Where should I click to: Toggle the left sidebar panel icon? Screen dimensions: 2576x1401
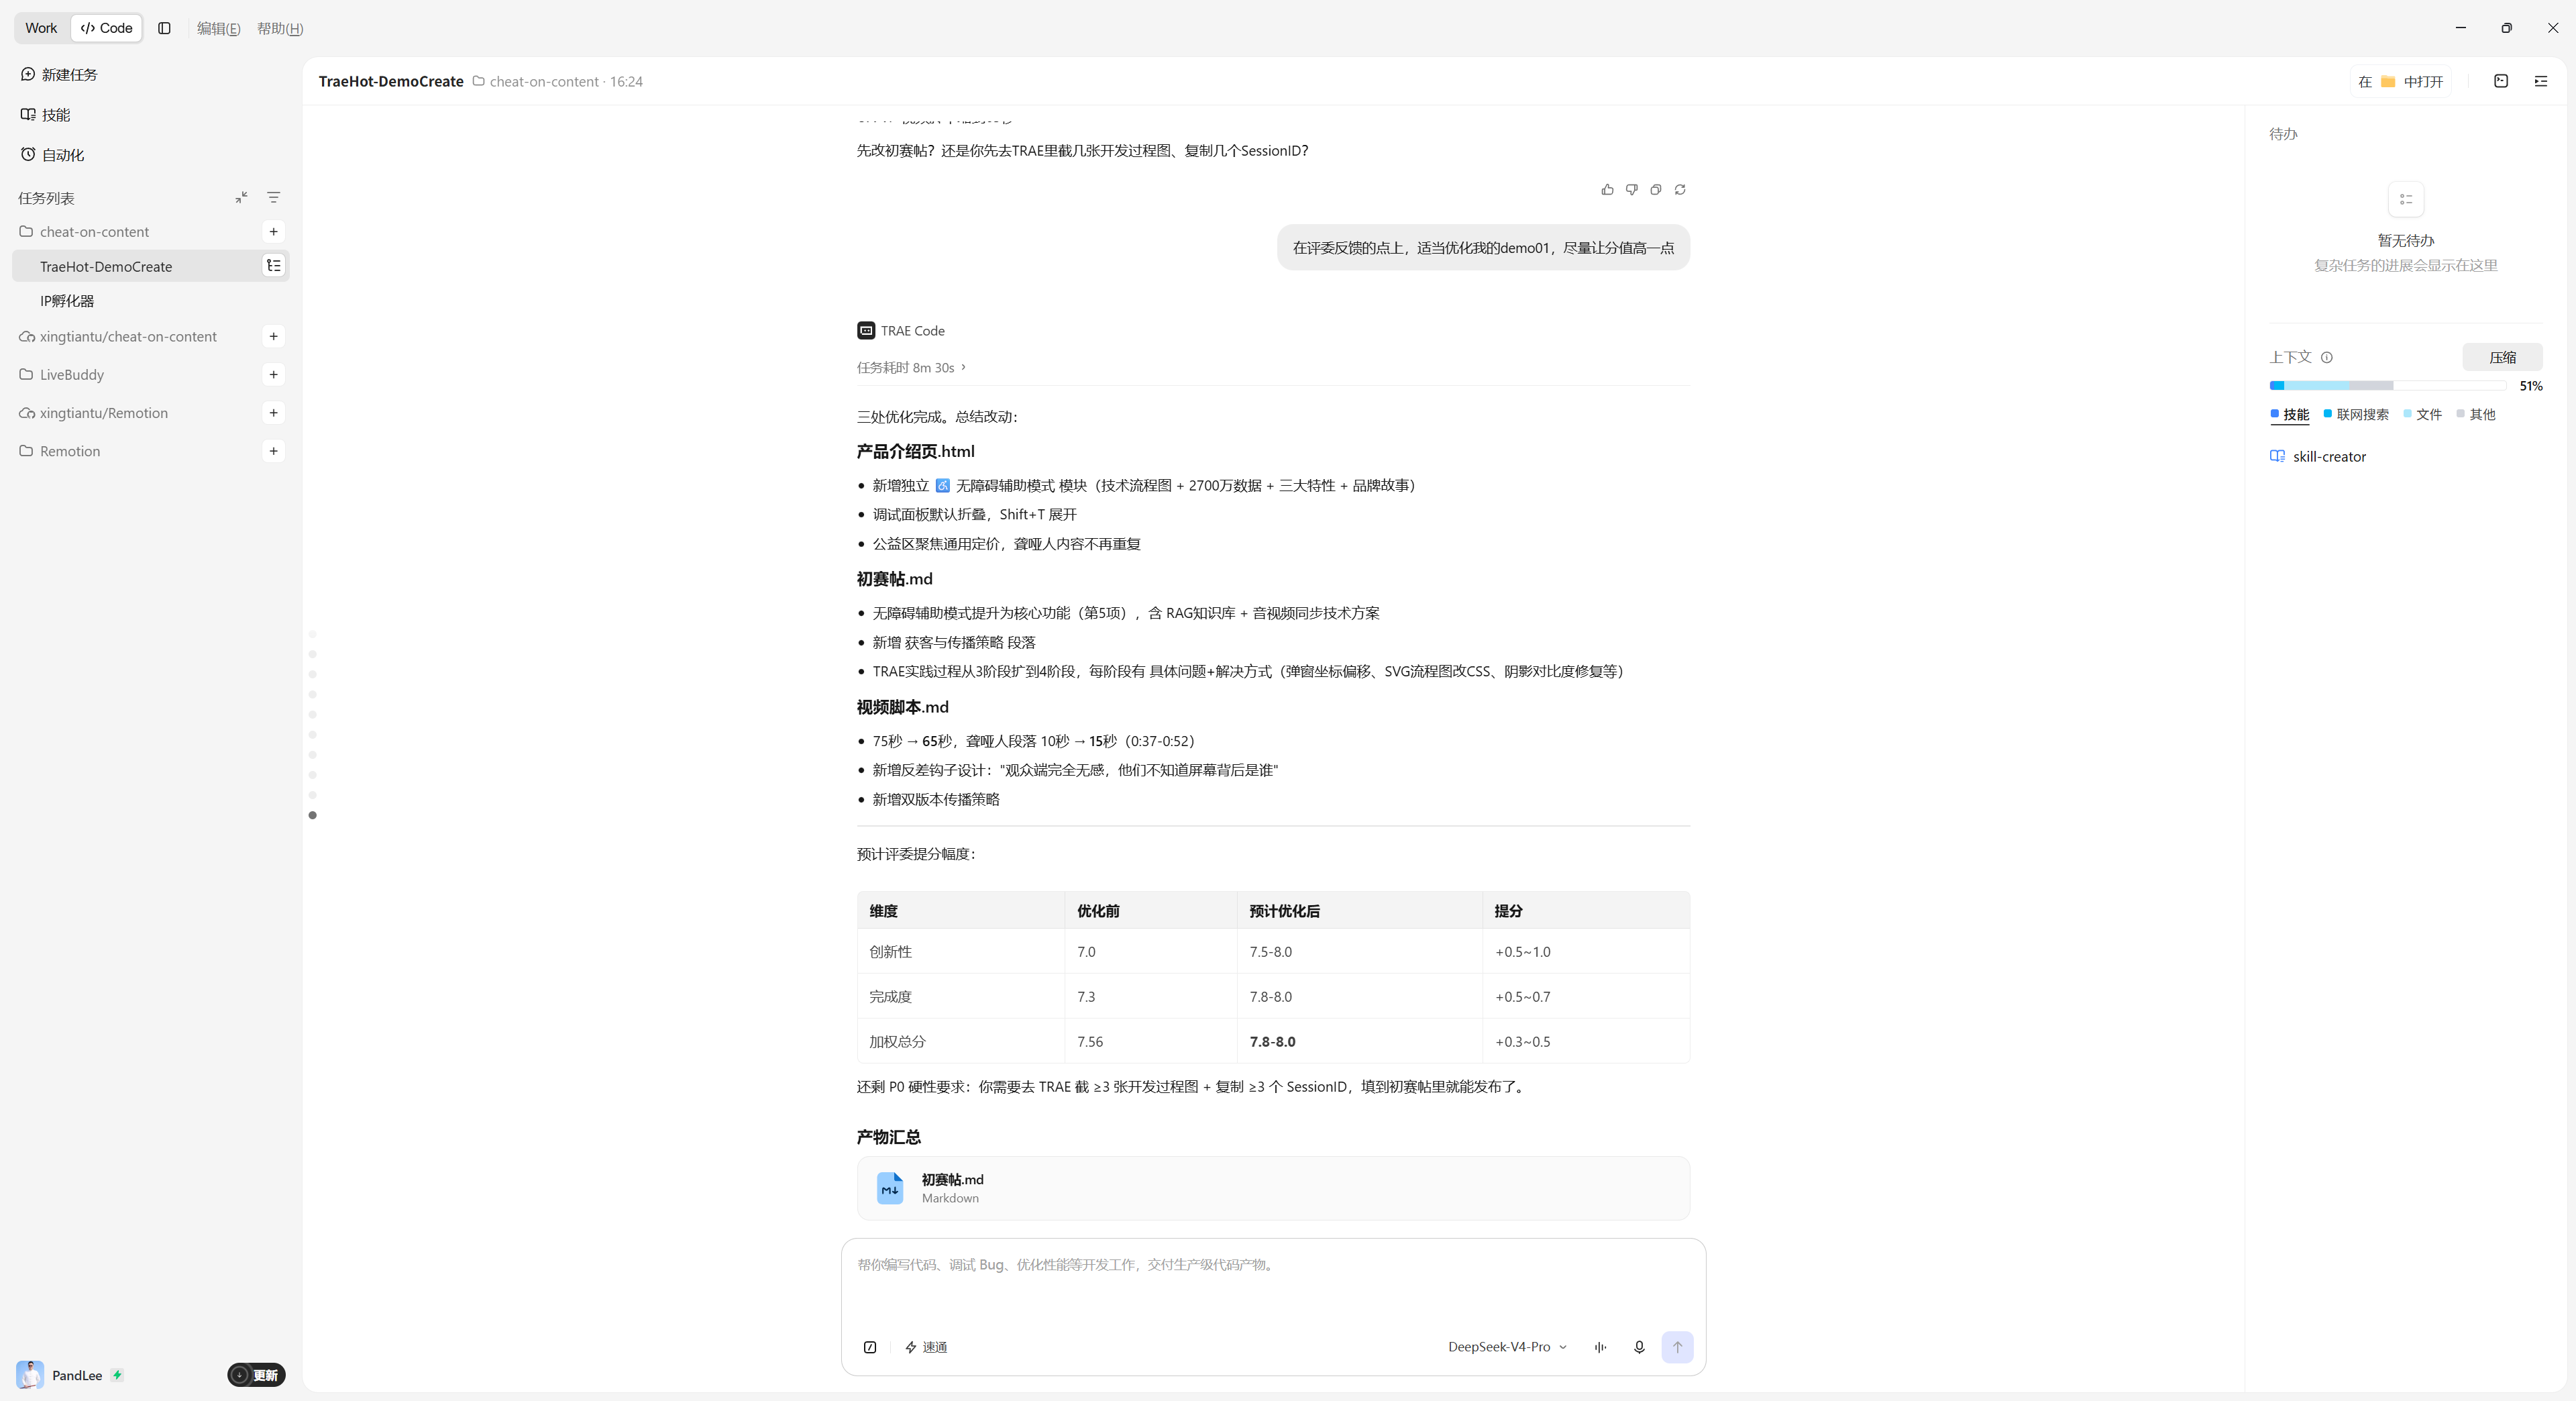(165, 28)
